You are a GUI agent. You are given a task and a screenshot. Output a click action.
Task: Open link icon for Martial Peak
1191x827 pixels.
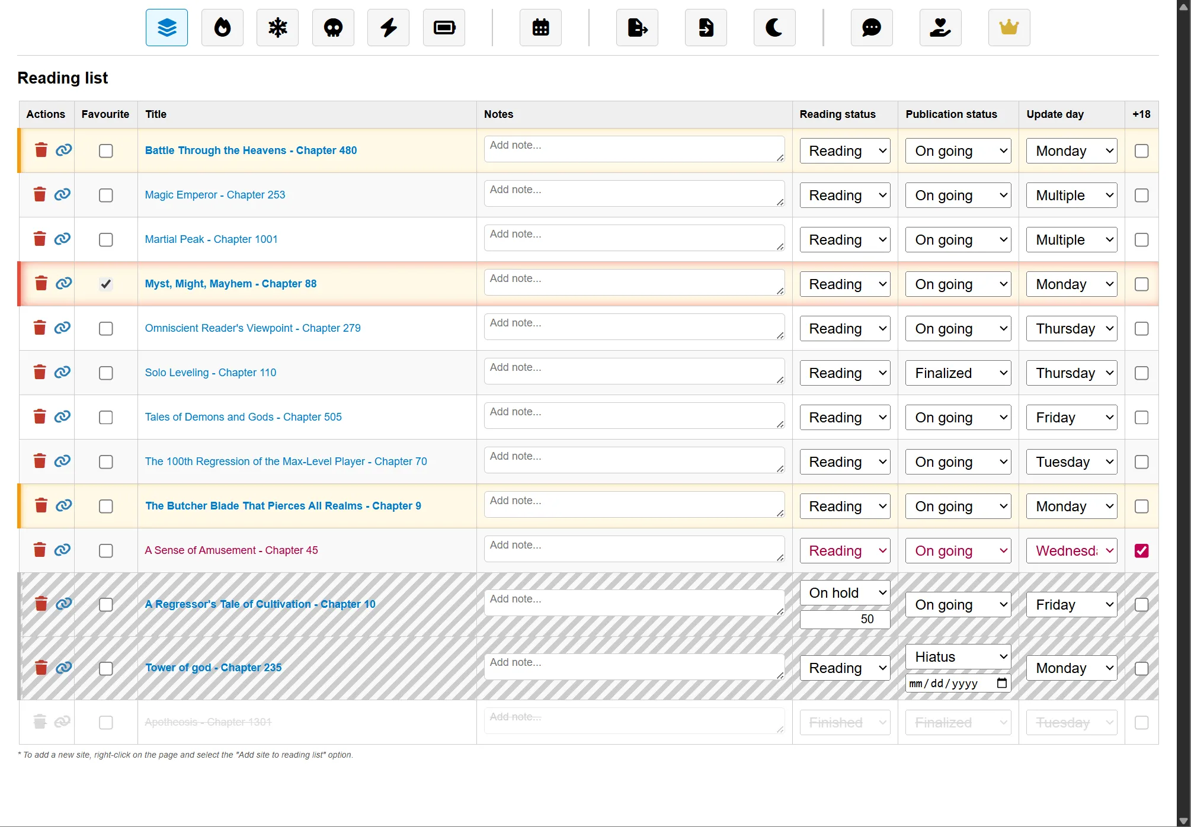click(x=62, y=239)
